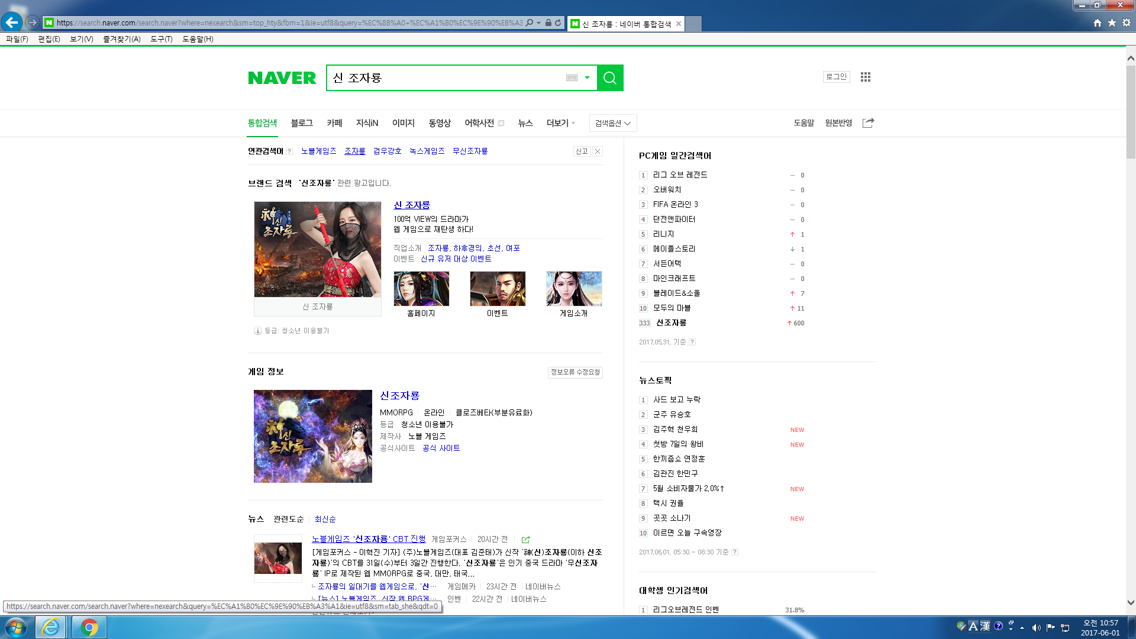Sort news by 최신순
Screen dimensions: 1136x639
(325, 519)
